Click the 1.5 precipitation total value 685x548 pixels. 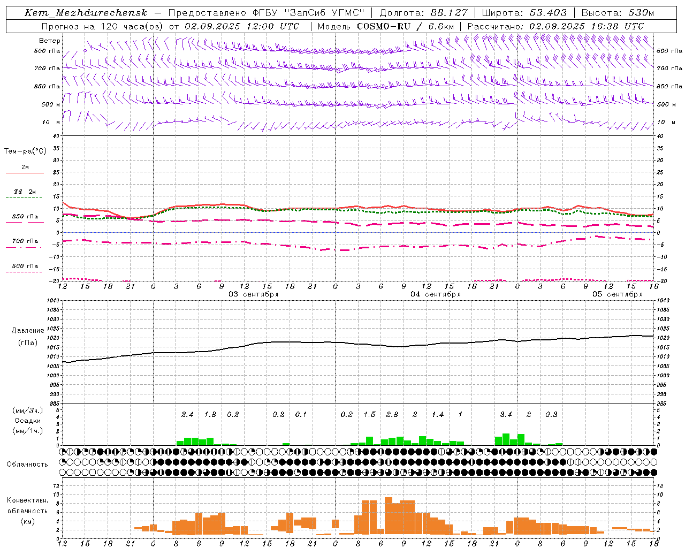[369, 414]
